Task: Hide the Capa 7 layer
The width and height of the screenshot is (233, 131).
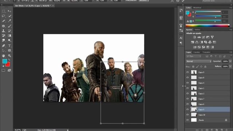Action: click(187, 99)
